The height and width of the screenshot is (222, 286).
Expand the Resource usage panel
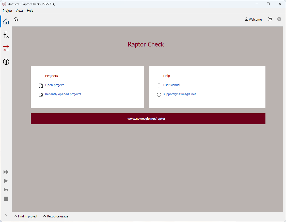(x=55, y=216)
